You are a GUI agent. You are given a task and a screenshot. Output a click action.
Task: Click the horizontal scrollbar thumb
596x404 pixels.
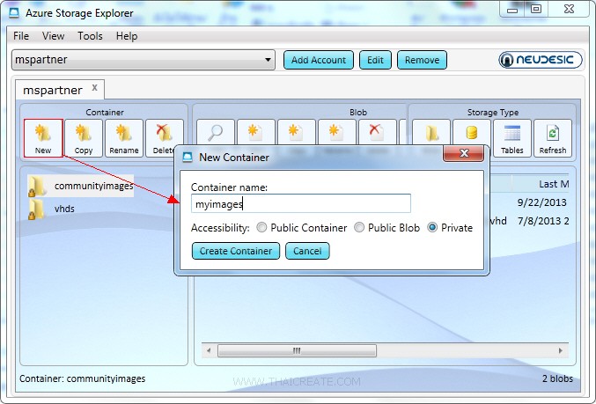297,350
